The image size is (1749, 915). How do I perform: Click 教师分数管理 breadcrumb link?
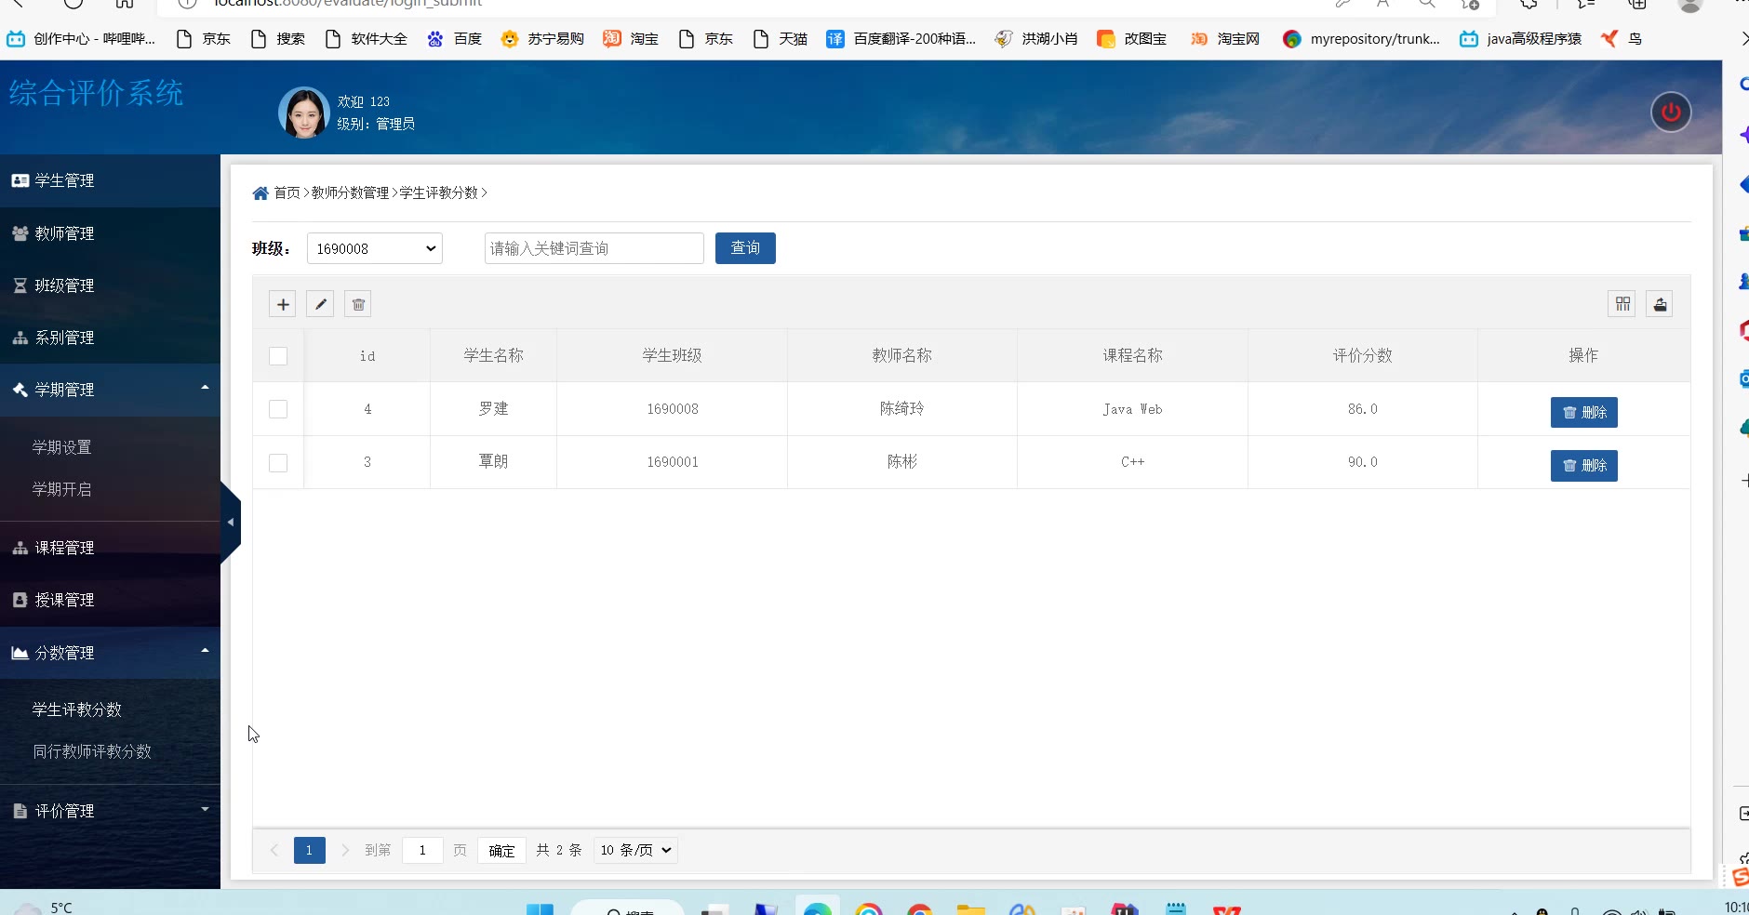[351, 192]
